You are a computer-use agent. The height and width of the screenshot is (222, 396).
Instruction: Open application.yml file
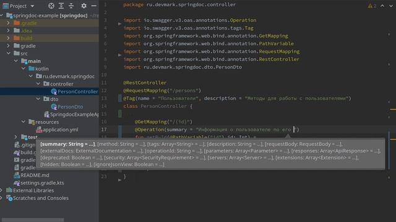pos(61,129)
